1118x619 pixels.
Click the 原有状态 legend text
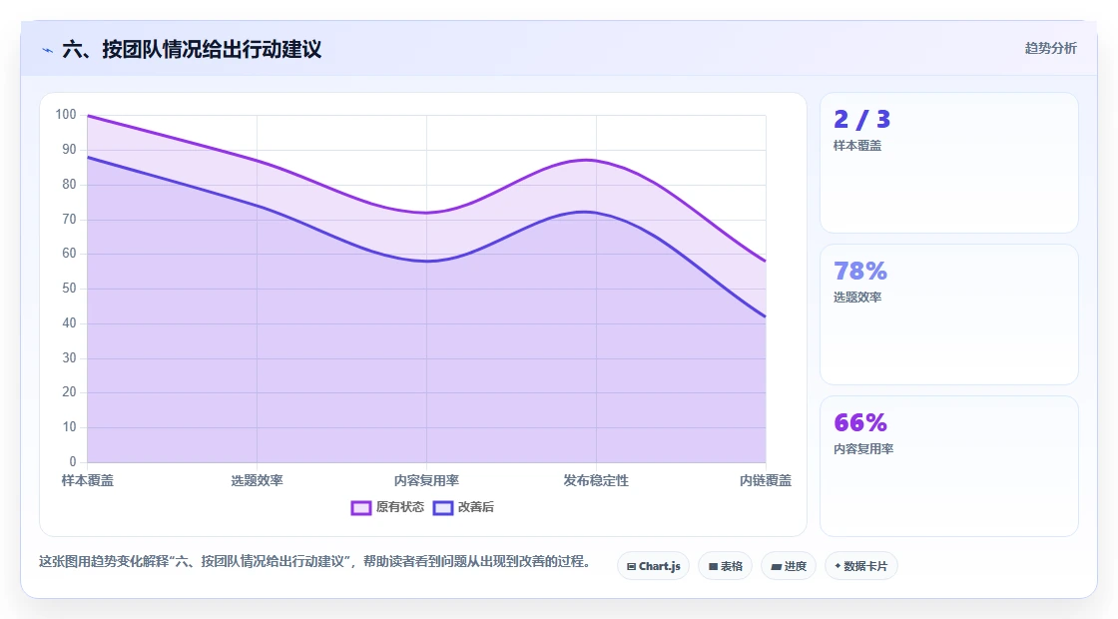[400, 507]
